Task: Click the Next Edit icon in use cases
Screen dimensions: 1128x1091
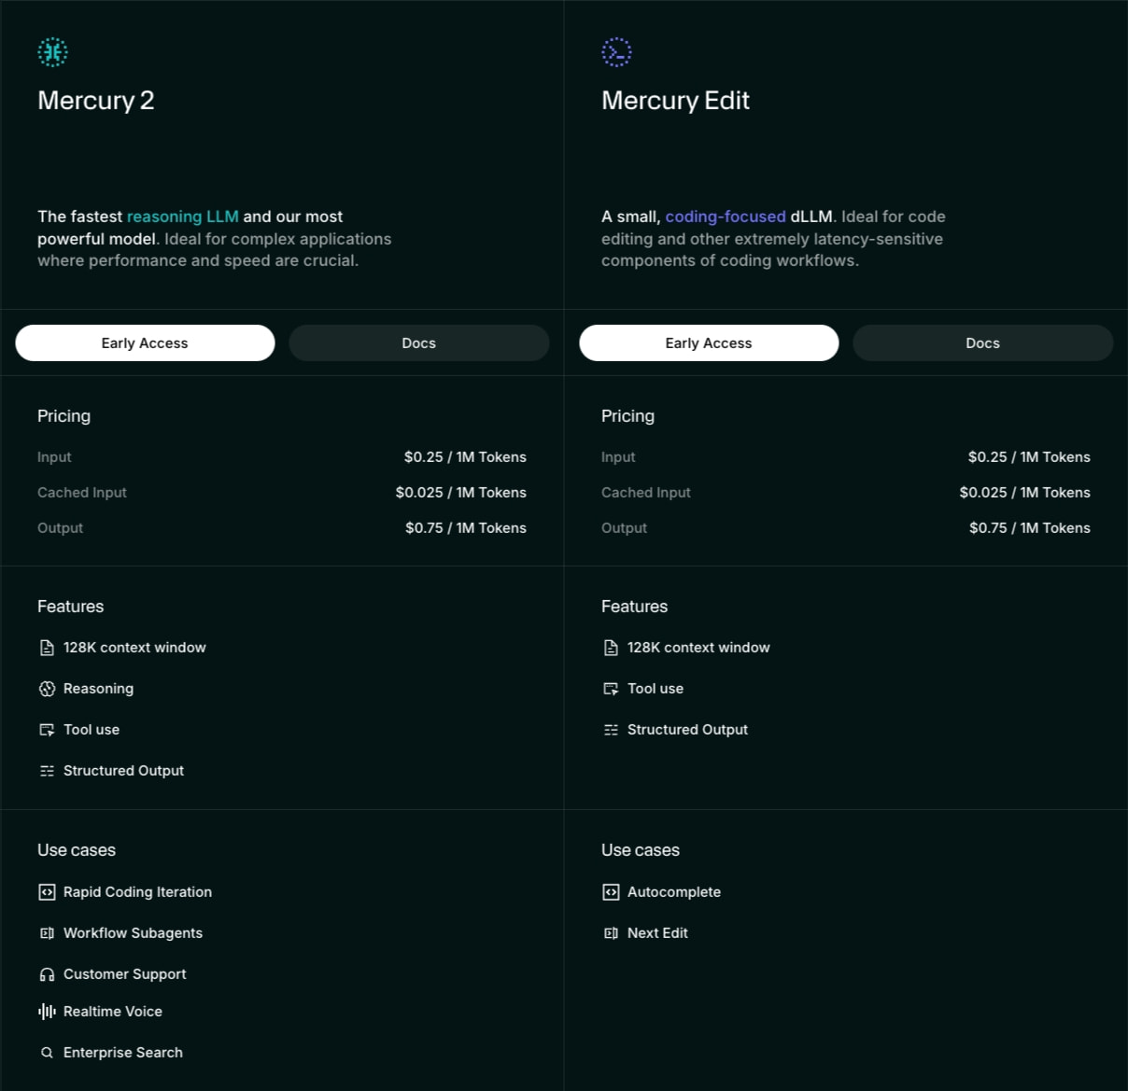Action: tap(611, 933)
